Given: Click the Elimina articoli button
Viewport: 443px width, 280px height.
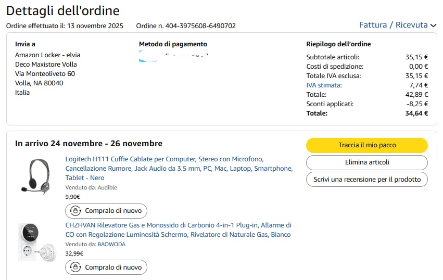Looking at the screenshot, I should [x=366, y=162].
